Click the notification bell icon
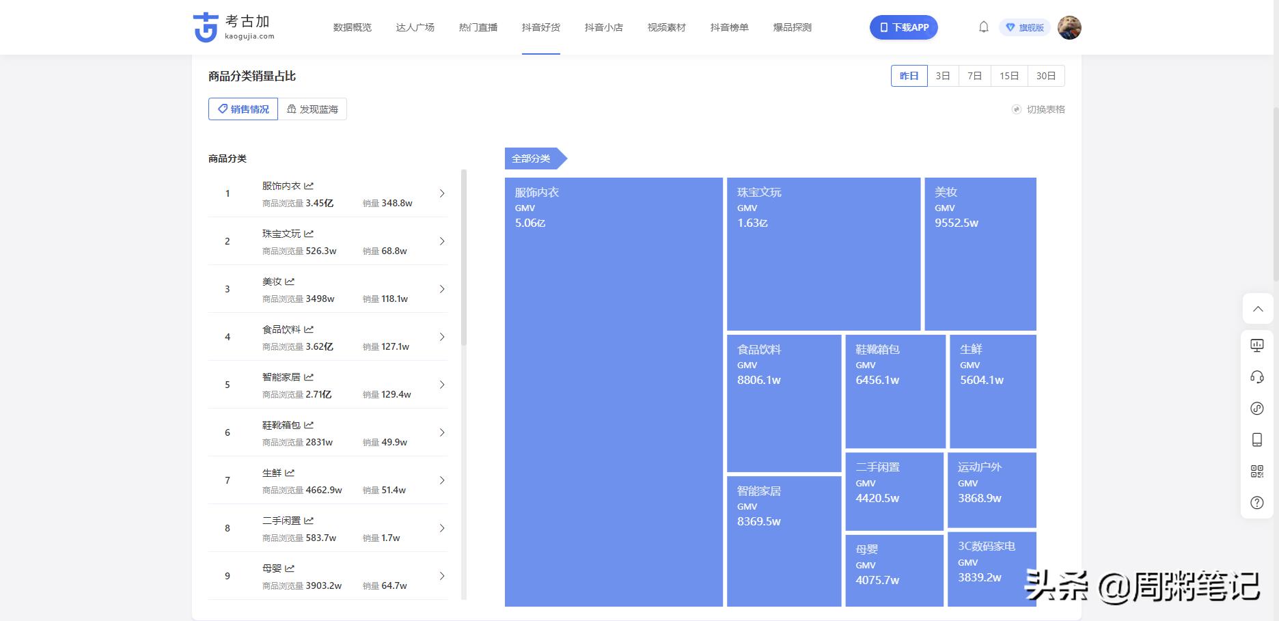 (x=983, y=27)
